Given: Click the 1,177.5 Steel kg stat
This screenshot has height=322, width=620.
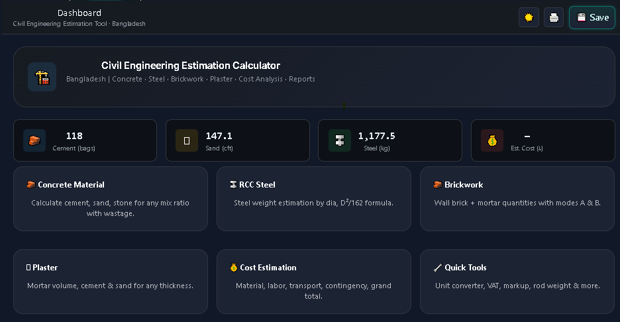Looking at the screenshot, I should pos(390,140).
